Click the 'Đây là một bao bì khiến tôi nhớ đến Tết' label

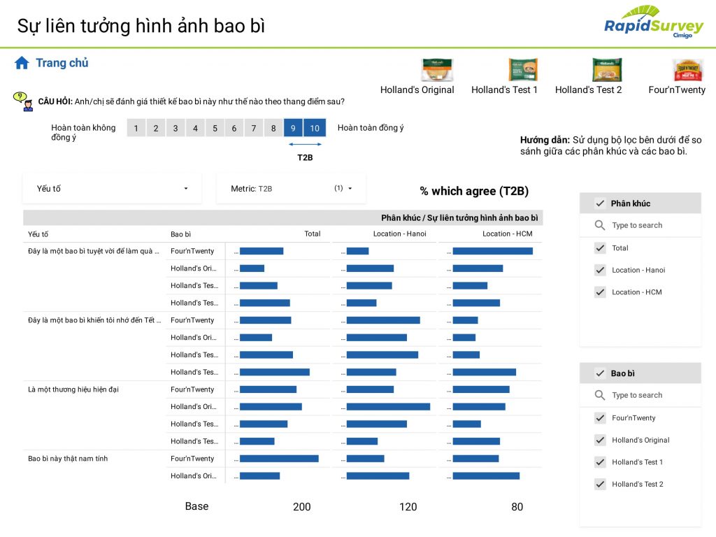pyautogui.click(x=94, y=320)
